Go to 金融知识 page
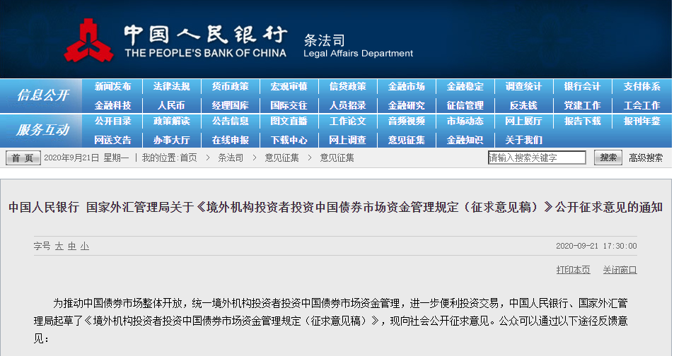Screen dimensions: 674x356 coord(465,140)
